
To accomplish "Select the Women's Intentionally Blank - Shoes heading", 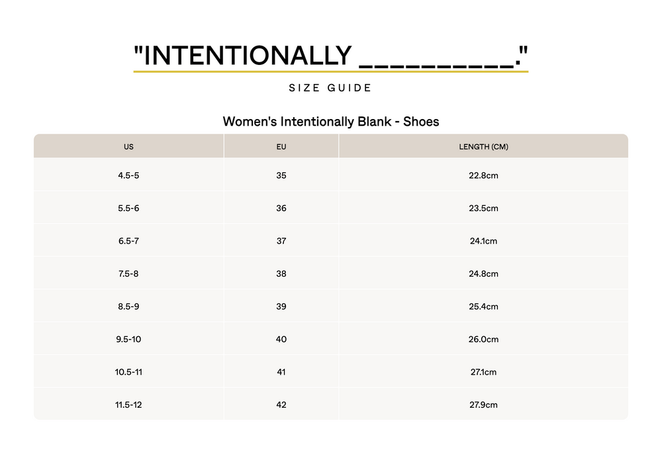I will (331, 122).
